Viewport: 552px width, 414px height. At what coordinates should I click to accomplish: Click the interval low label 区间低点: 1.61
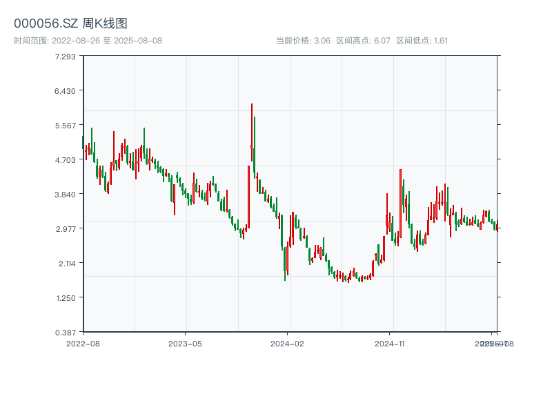click(x=422, y=41)
